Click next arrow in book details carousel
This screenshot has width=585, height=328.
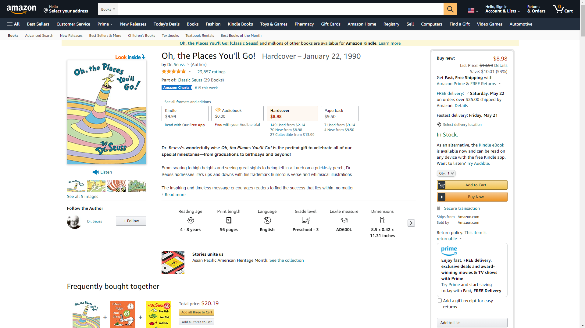point(411,223)
